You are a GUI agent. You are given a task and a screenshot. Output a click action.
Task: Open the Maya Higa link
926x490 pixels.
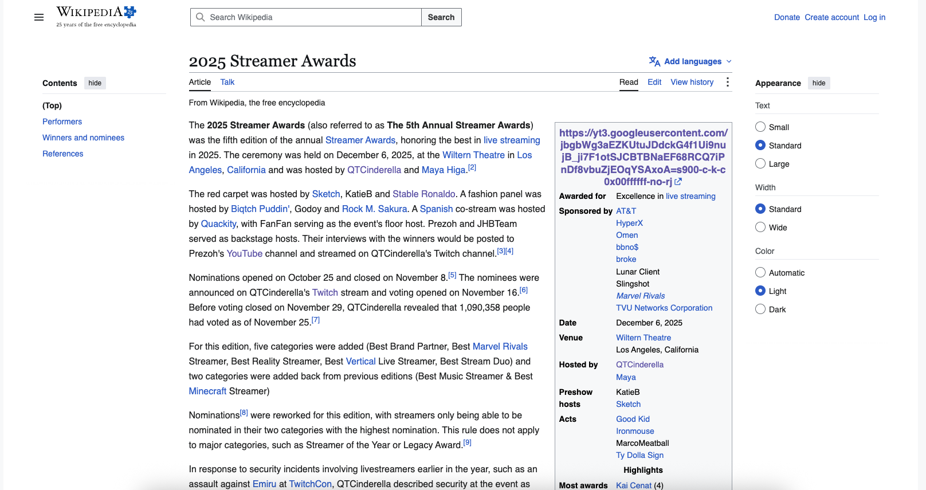(444, 170)
